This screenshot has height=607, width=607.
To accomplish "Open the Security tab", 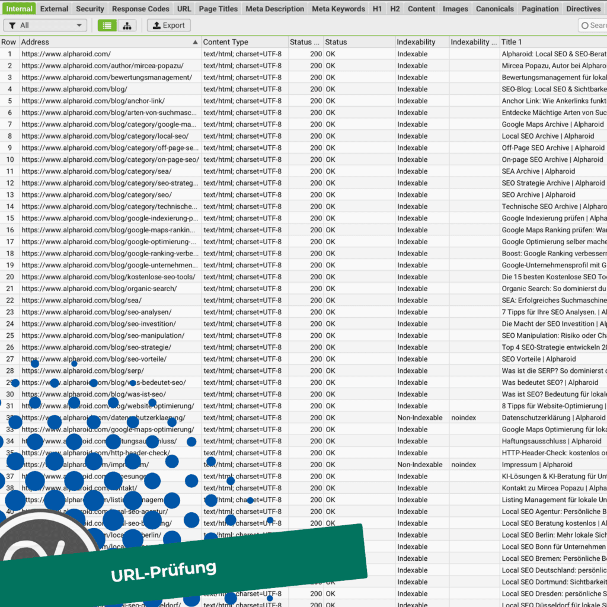I will pos(90,8).
